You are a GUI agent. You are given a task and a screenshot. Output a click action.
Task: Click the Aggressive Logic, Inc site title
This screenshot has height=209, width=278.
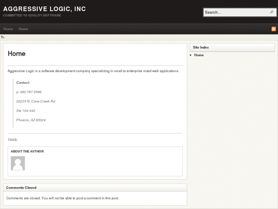click(x=44, y=9)
